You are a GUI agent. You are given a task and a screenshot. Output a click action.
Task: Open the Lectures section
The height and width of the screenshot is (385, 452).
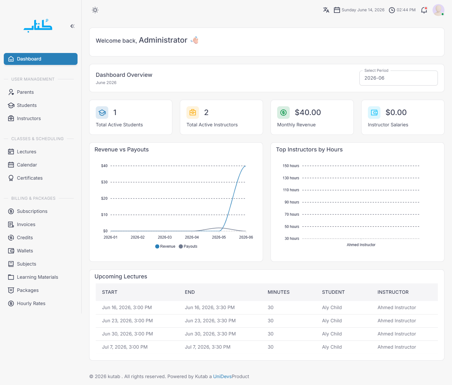[40, 152]
